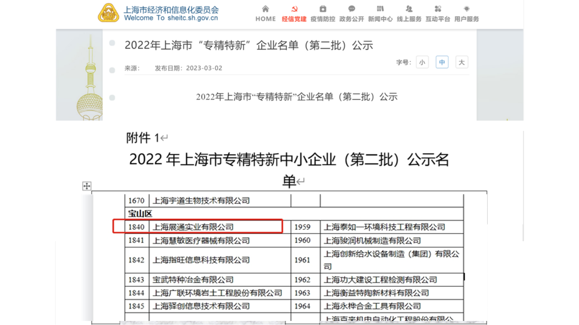
Task: Select the 上海功大建设工程检测有限公司 cell
Action: click(392, 280)
